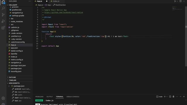
Task: Run the lint npm script
Action: click(16, 95)
